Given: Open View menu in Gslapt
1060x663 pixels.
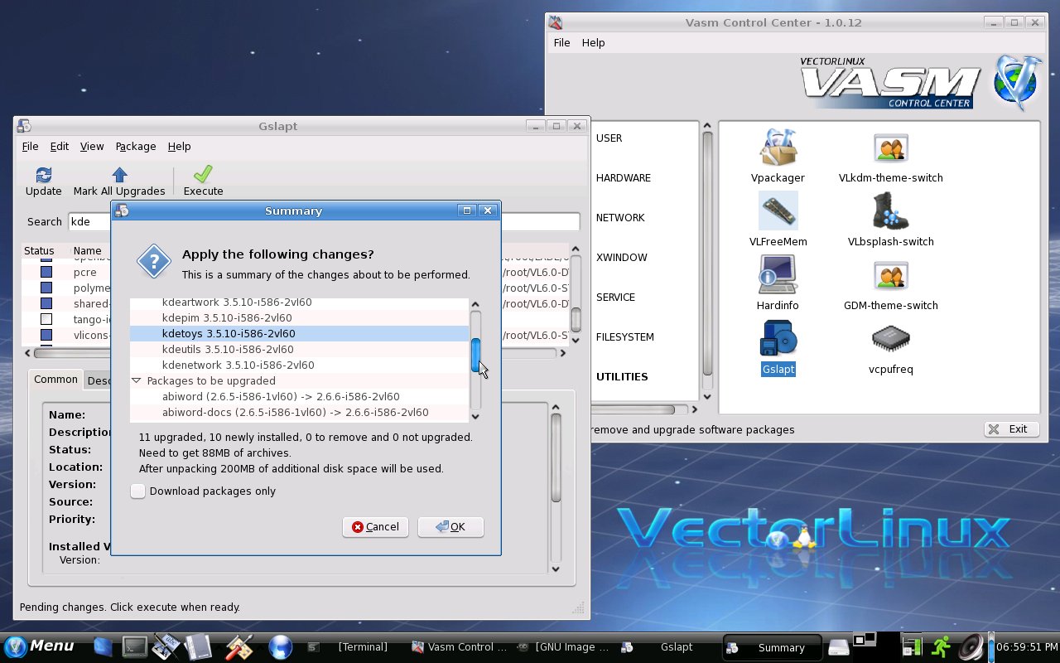Looking at the screenshot, I should 92,146.
